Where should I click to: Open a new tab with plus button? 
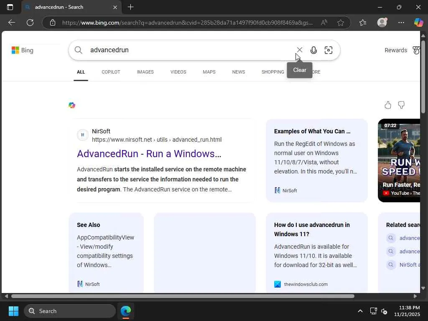(x=130, y=7)
